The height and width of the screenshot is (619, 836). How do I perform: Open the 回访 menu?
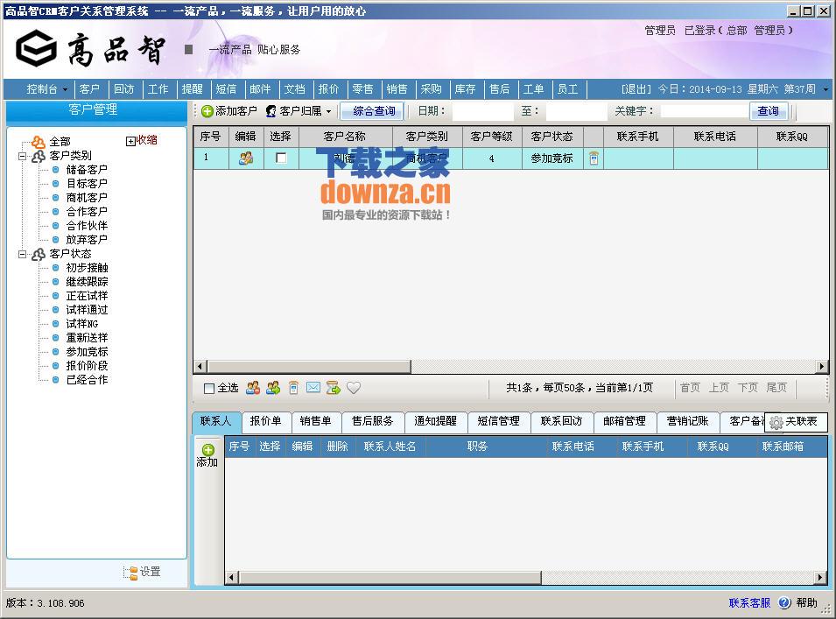(x=123, y=89)
